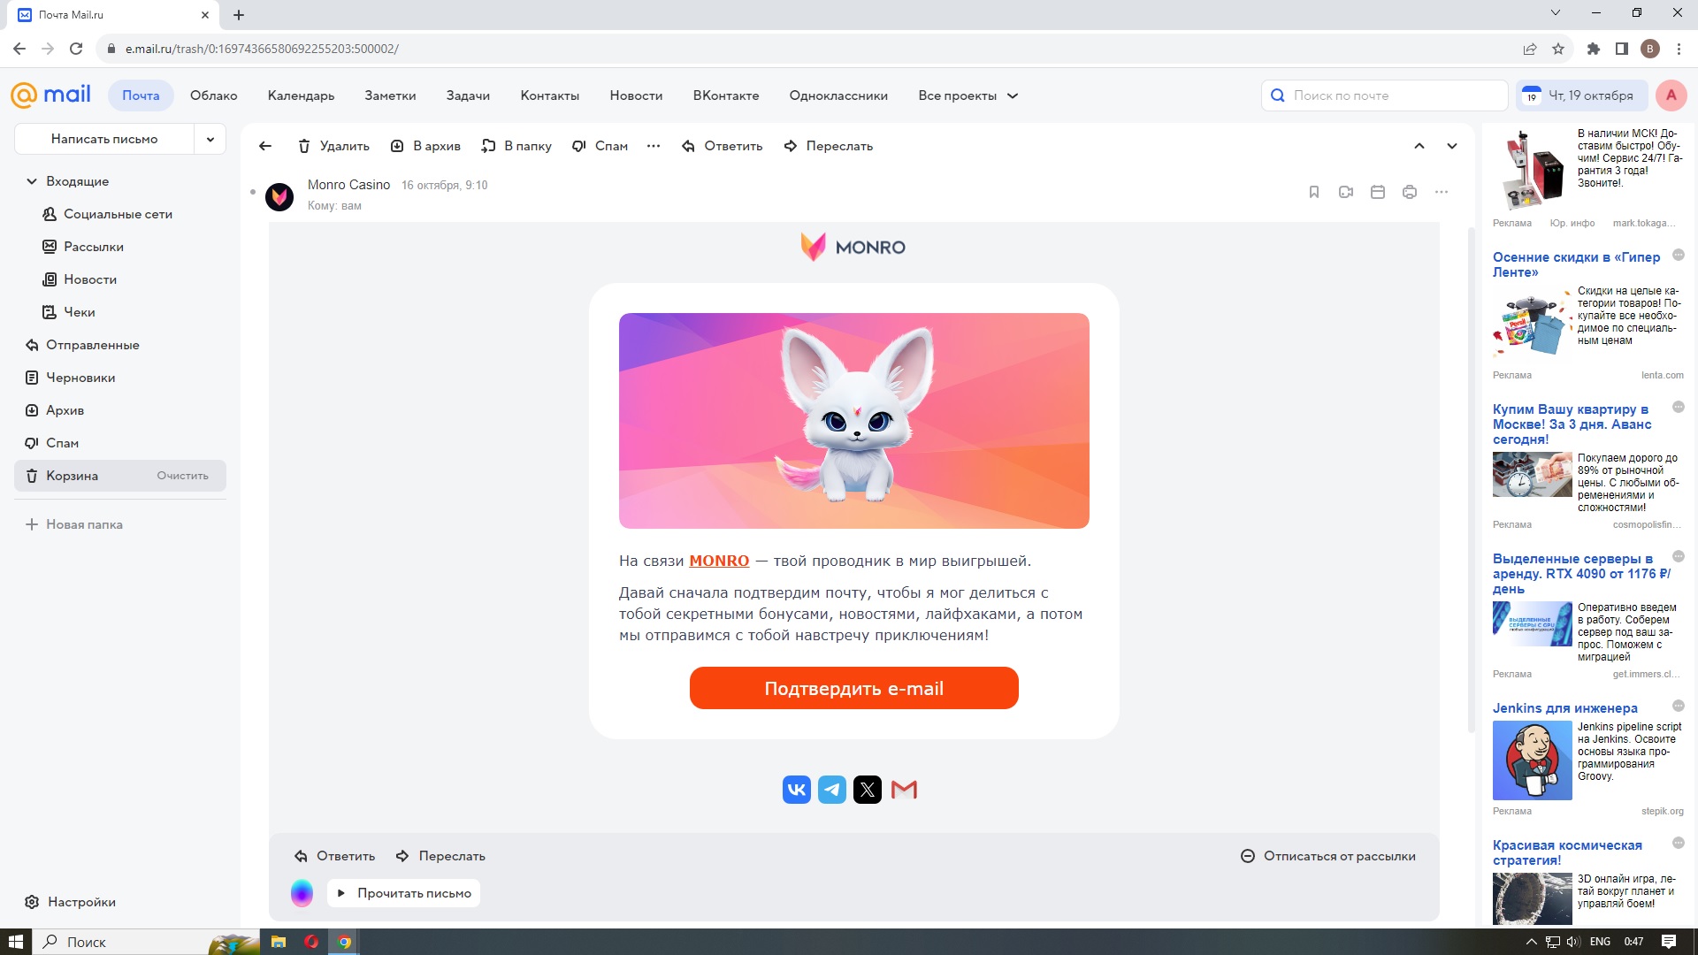1698x955 pixels.
Task: Open the three-dots more actions in toolbar
Action: tap(654, 146)
